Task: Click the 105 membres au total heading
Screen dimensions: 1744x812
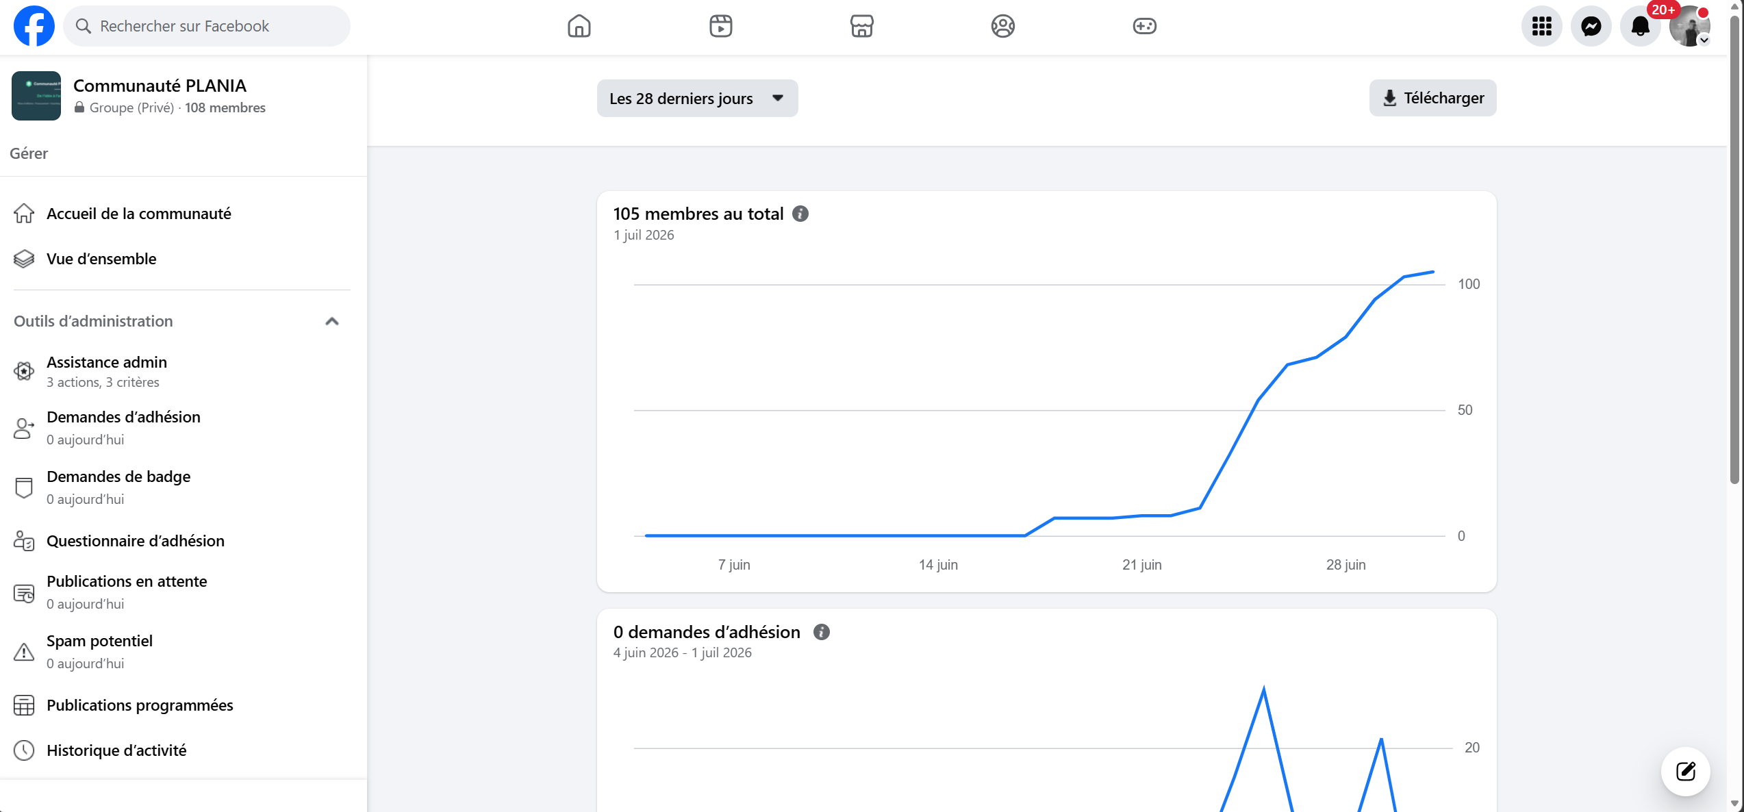Action: click(698, 214)
